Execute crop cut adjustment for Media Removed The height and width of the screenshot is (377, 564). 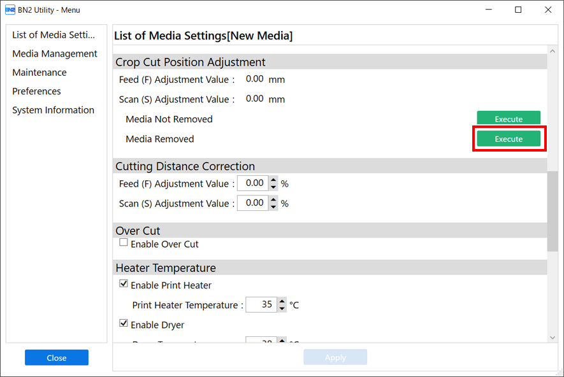(509, 139)
